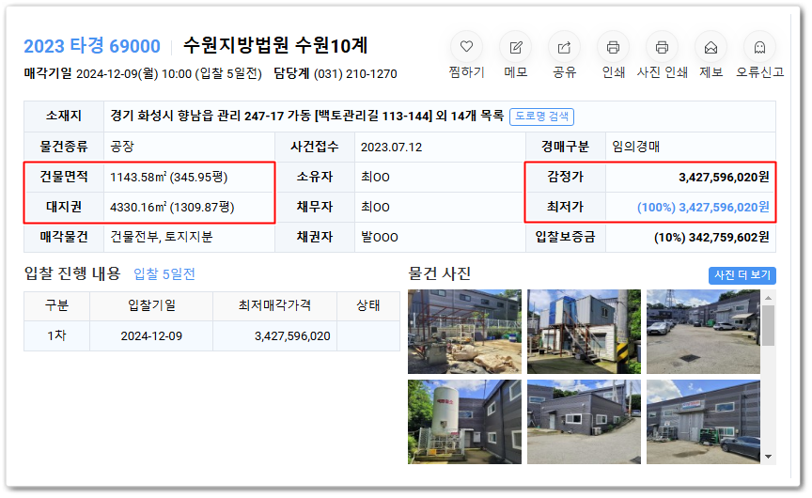The width and height of the screenshot is (812, 498).
Task: Open case number 2023 타경 69000
Action: click(92, 46)
